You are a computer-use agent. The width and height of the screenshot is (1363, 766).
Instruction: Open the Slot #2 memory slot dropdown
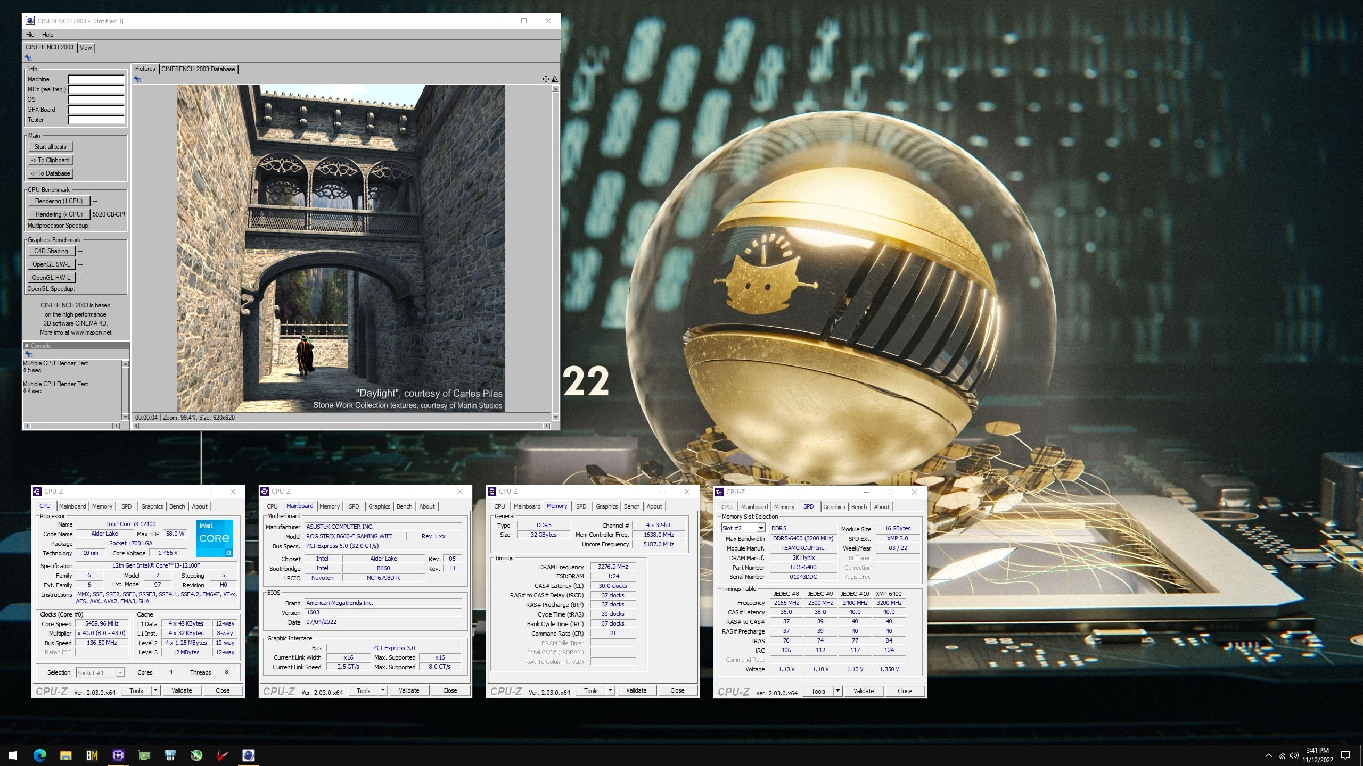coord(761,528)
